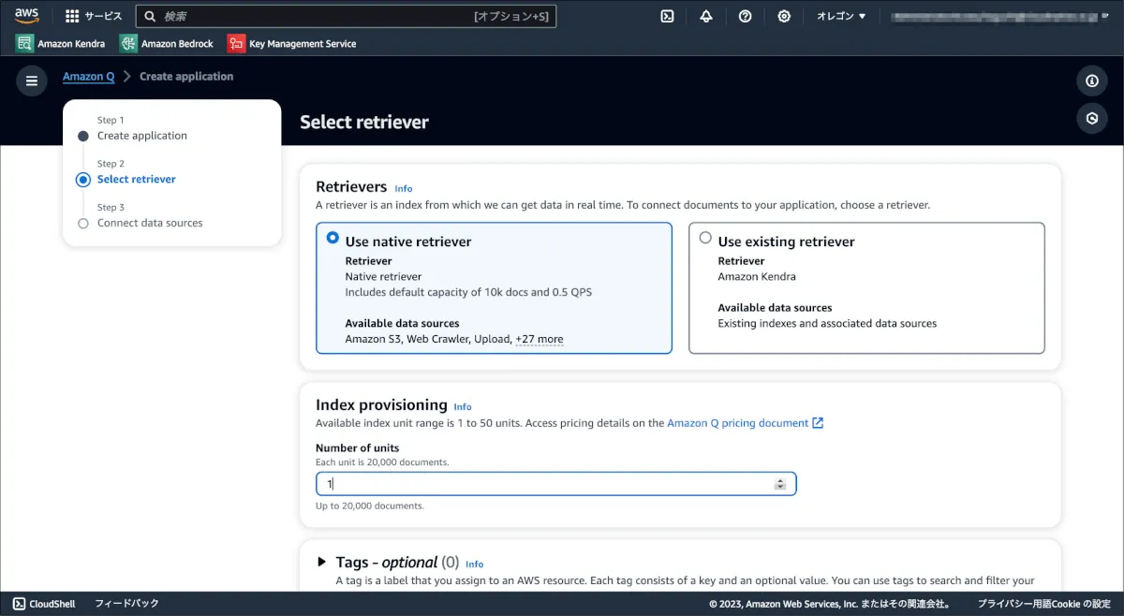
Task: Open the settings gear in top bar
Action: pos(784,16)
